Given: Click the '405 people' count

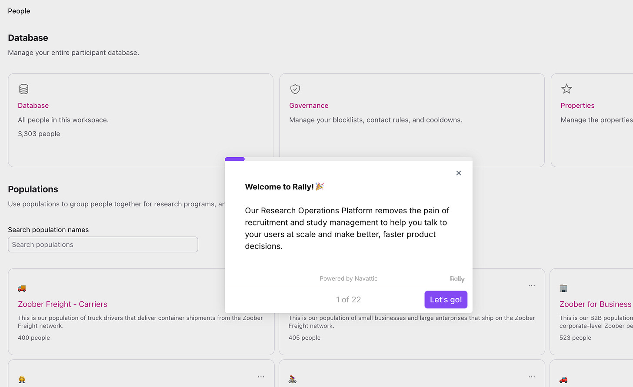Looking at the screenshot, I should pyautogui.click(x=304, y=337).
